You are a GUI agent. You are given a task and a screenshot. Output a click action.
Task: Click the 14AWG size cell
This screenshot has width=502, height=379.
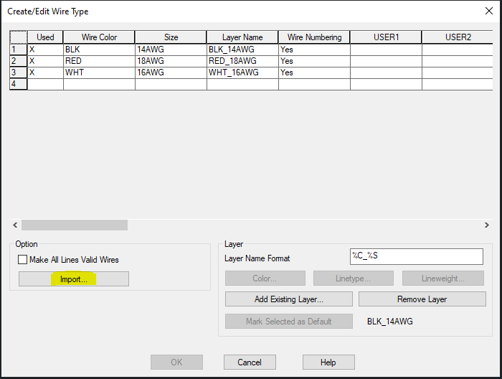tap(171, 50)
